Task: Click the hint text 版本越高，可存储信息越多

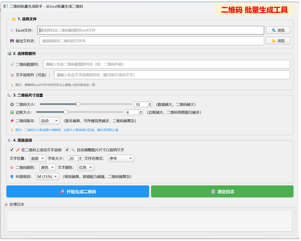Action: [100, 121]
